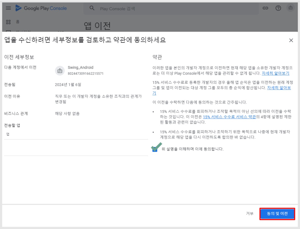This screenshot has width=300, height=229.
Task: Click the 이전 이유 label
Action: click(x=12, y=96)
